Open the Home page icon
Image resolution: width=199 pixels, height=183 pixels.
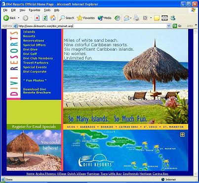[x=53, y=18]
